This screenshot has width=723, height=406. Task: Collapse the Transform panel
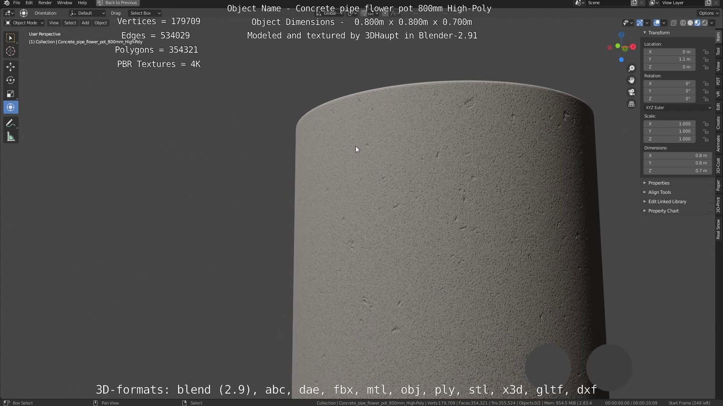click(645, 33)
